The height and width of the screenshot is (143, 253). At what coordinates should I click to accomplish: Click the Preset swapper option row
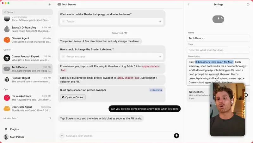click(112, 56)
